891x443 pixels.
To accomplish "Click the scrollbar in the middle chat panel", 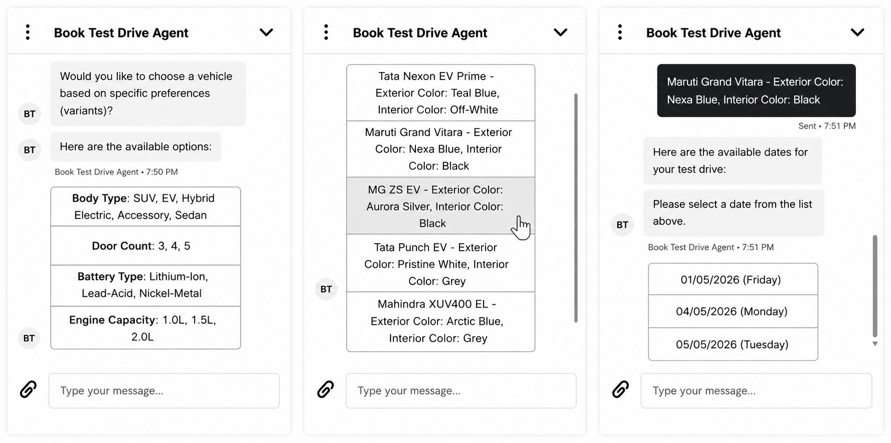I will point(576,208).
